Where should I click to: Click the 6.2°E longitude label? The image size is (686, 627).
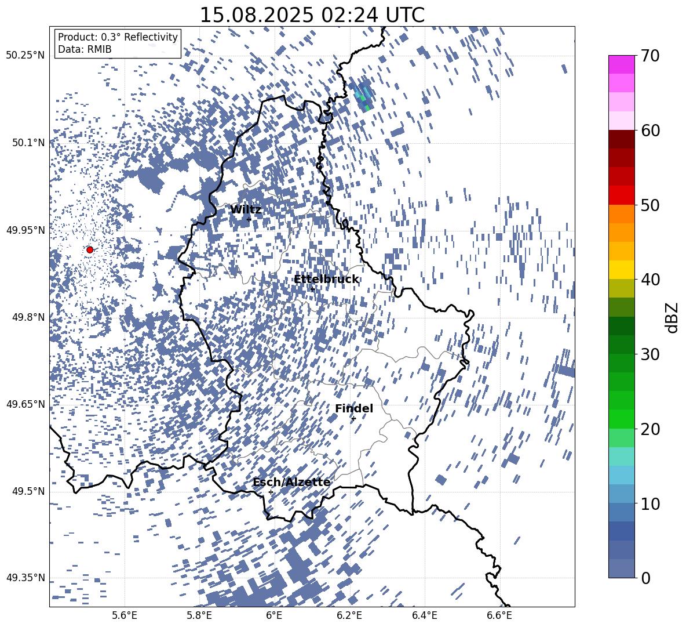(349, 615)
